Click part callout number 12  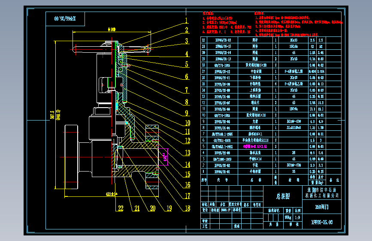tap(188, 140)
